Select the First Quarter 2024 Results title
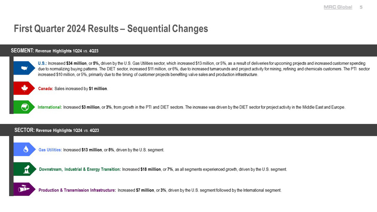377x212 pixels. (x=111, y=28)
